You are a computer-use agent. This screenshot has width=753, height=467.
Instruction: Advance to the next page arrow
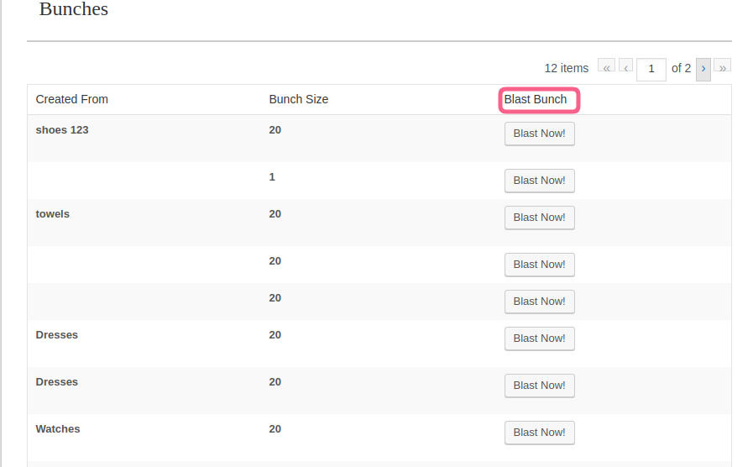[x=703, y=68]
